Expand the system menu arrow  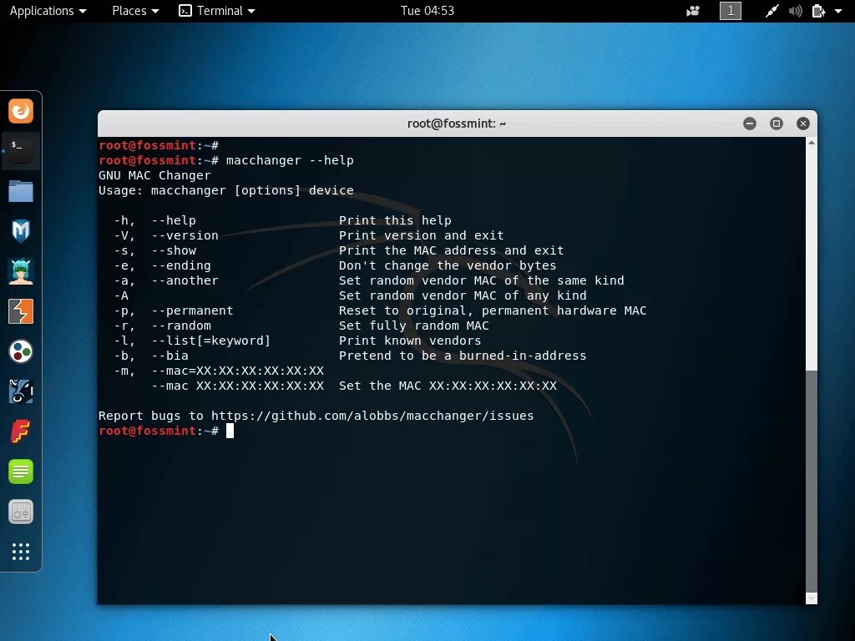tap(838, 11)
